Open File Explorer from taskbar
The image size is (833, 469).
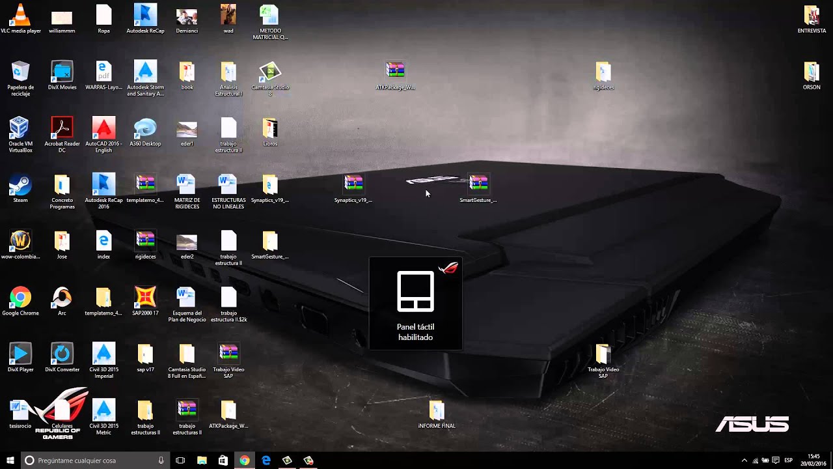pos(202,461)
